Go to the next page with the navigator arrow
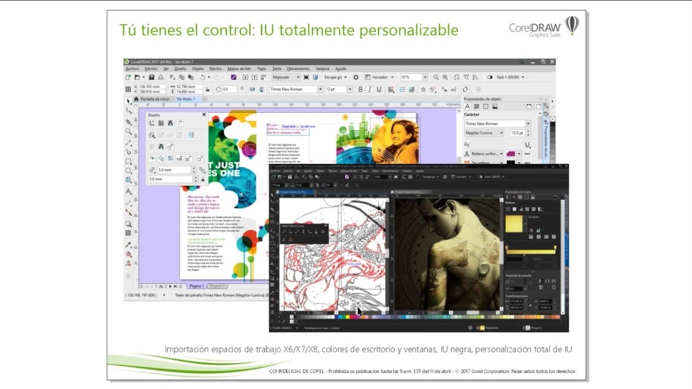The image size is (692, 389). pyautogui.click(x=170, y=286)
